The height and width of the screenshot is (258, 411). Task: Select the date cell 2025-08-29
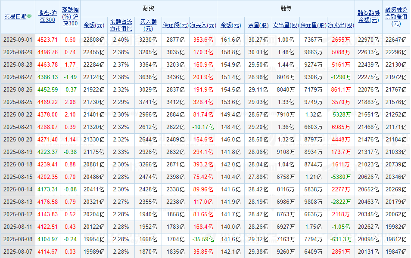pos(18,52)
